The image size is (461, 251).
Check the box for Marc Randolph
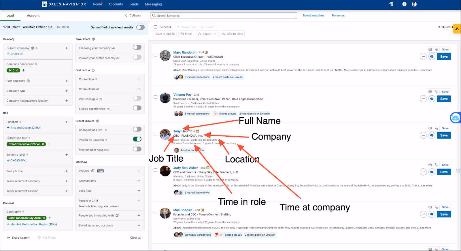pyautogui.click(x=155, y=55)
